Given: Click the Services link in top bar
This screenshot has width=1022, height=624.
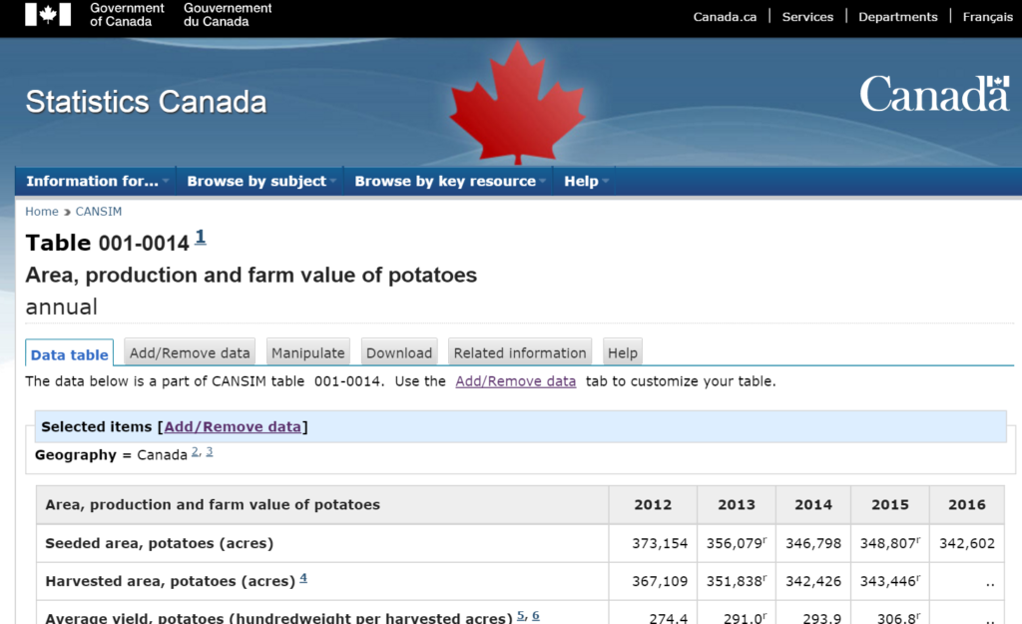Looking at the screenshot, I should [x=807, y=16].
